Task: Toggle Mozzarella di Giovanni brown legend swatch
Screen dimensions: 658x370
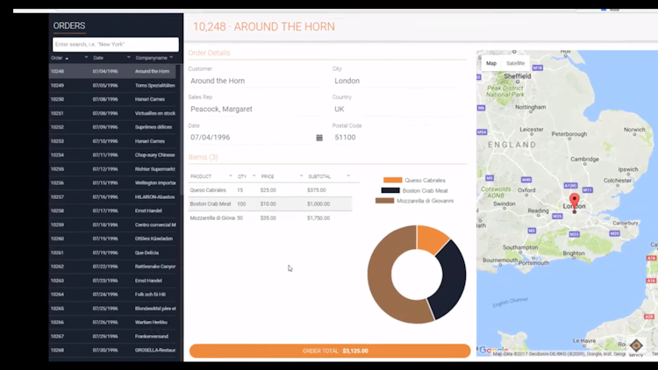Action: tap(384, 201)
